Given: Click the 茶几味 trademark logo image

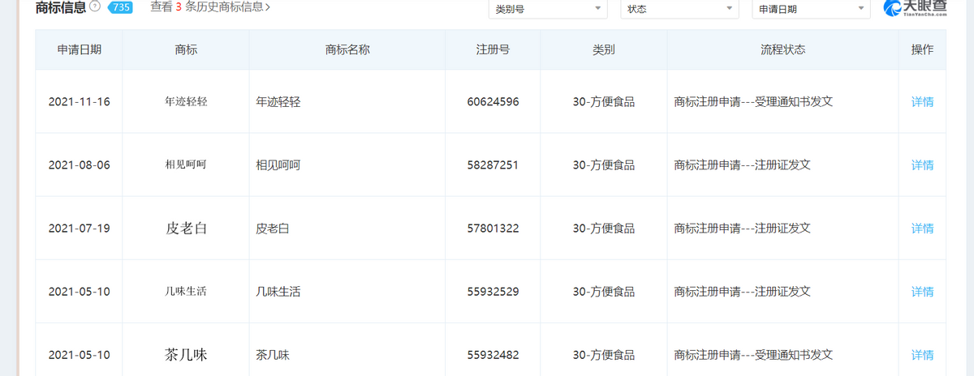Looking at the screenshot, I should tap(186, 355).
